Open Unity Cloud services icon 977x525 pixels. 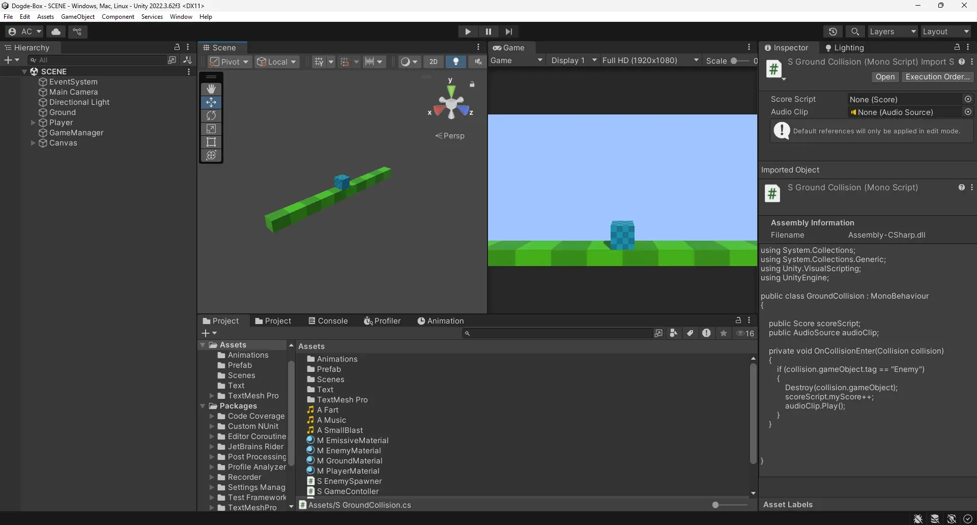point(56,32)
